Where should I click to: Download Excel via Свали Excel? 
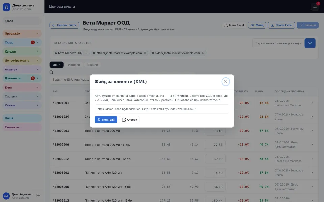click(281, 25)
